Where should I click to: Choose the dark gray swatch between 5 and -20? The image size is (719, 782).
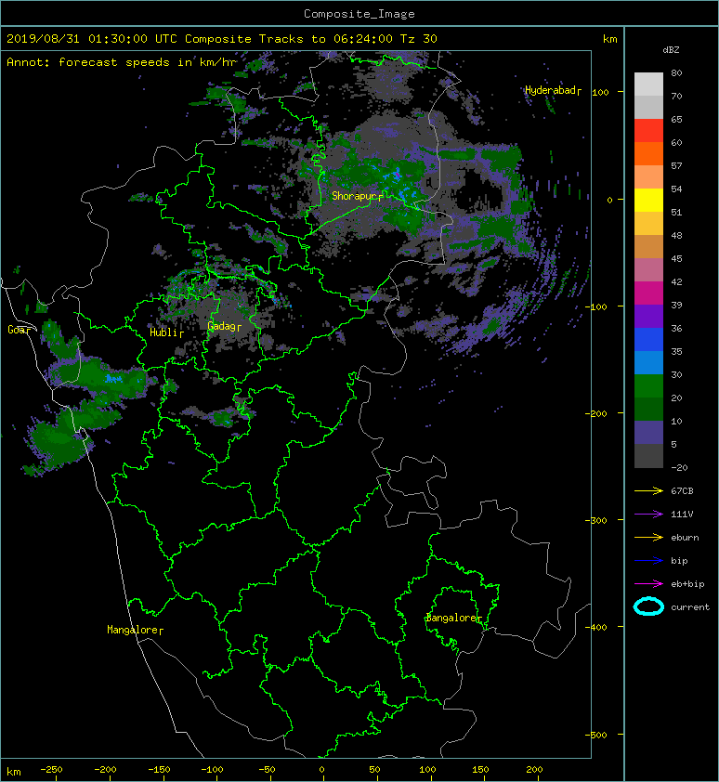coord(648,455)
